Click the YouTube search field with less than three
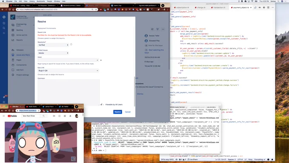The width and height of the screenshot is (289, 163). (x=31, y=116)
